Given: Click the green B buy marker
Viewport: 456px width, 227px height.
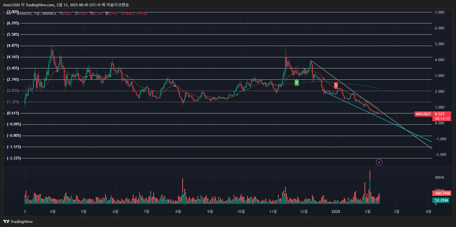Looking at the screenshot, I should tap(297, 82).
